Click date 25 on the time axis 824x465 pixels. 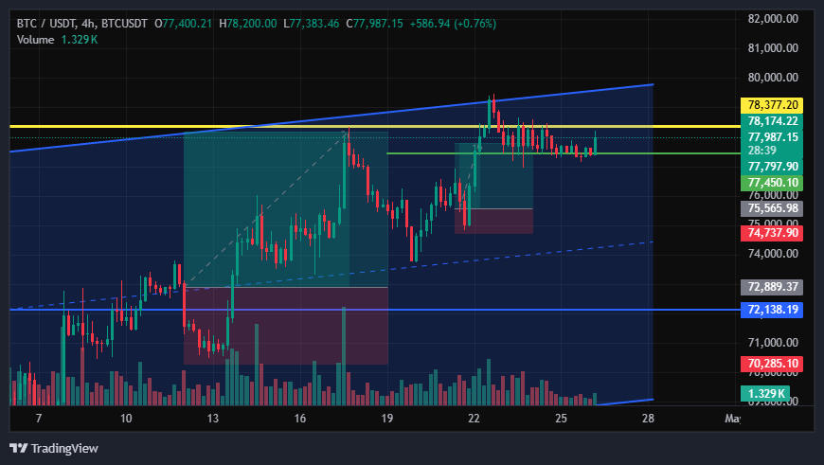[562, 419]
